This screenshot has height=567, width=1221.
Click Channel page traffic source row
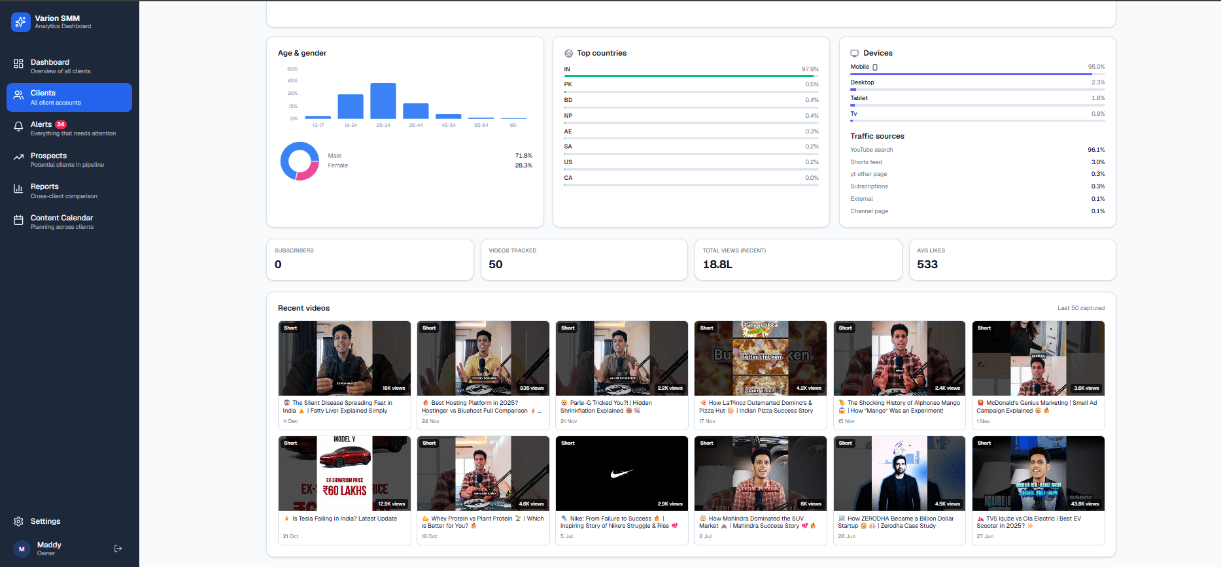point(978,211)
